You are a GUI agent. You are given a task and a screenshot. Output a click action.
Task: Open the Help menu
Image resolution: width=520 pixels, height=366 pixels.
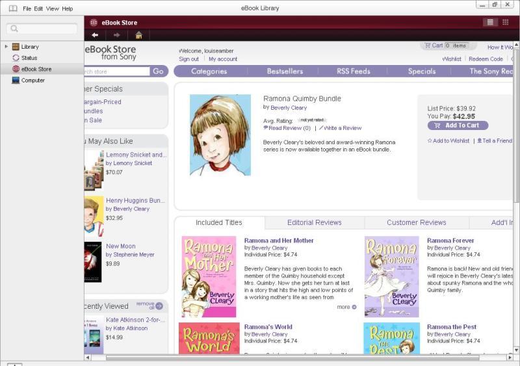tap(68, 8)
